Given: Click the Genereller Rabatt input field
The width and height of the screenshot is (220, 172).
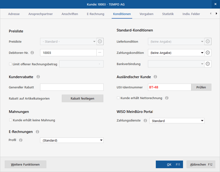Looking at the screenshot, I should pos(72,87).
